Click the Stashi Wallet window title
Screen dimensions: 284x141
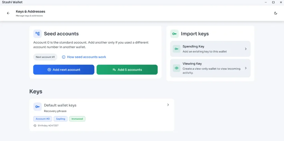pos(12,2)
